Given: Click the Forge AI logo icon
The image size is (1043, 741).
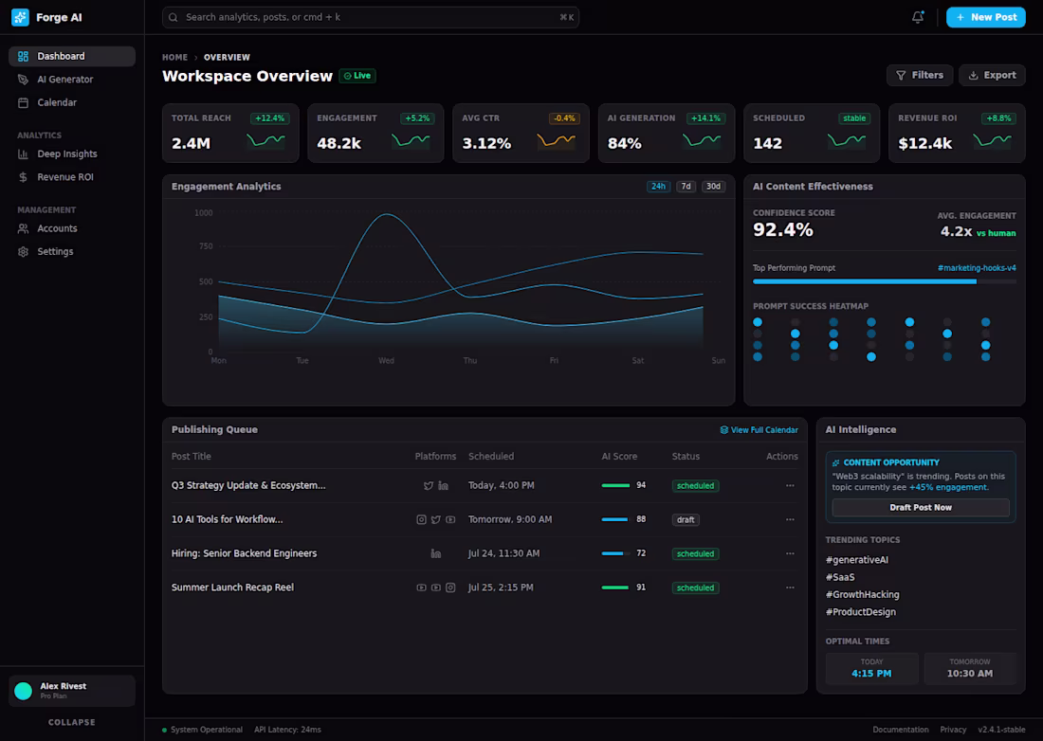Looking at the screenshot, I should coord(18,16).
